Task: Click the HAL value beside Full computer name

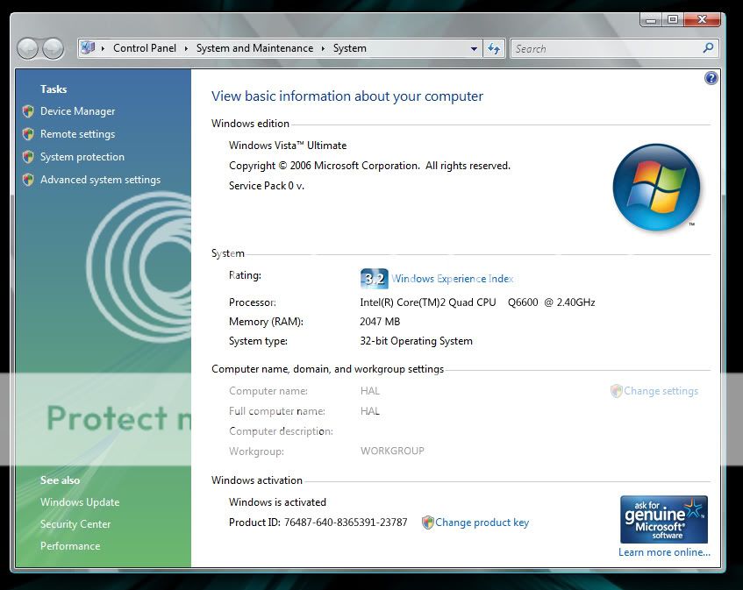Action: [370, 411]
